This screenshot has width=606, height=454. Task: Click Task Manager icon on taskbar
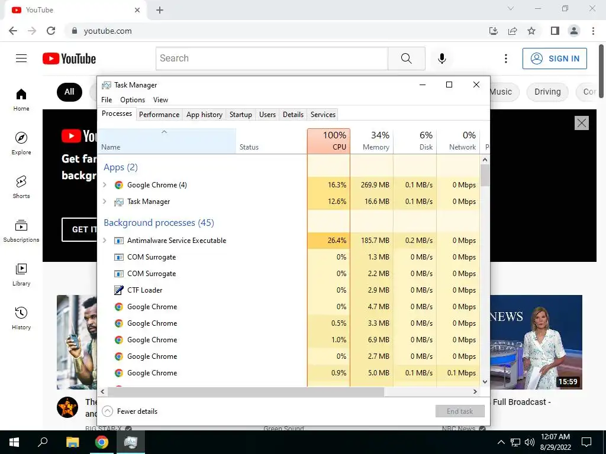click(x=131, y=442)
